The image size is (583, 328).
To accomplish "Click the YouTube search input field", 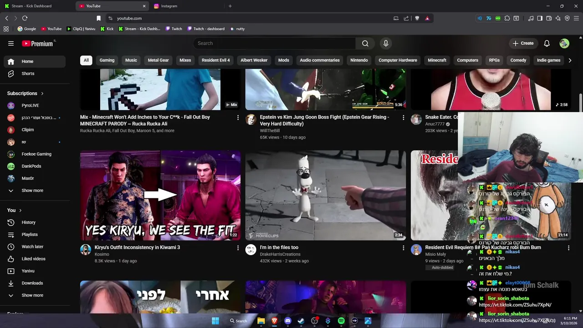I will [274, 43].
